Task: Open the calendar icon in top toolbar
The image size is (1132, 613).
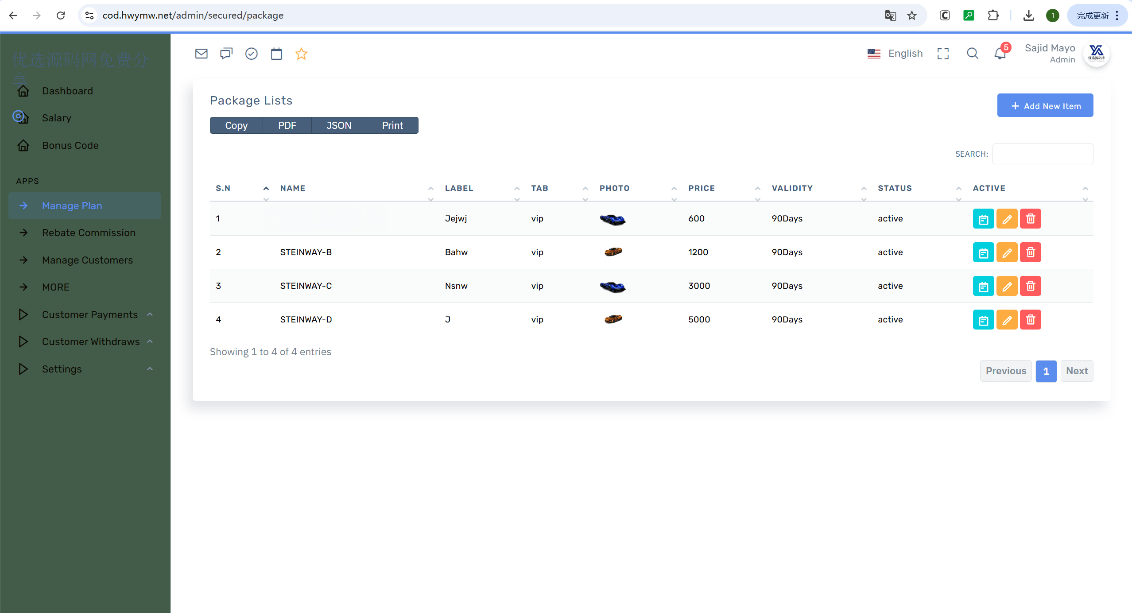Action: [276, 54]
